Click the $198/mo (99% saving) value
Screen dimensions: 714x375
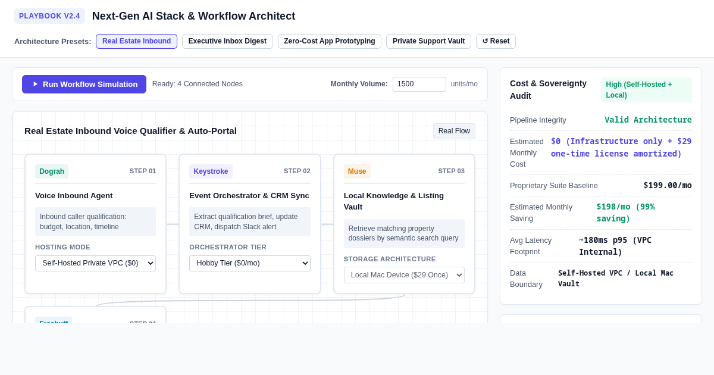coord(625,212)
